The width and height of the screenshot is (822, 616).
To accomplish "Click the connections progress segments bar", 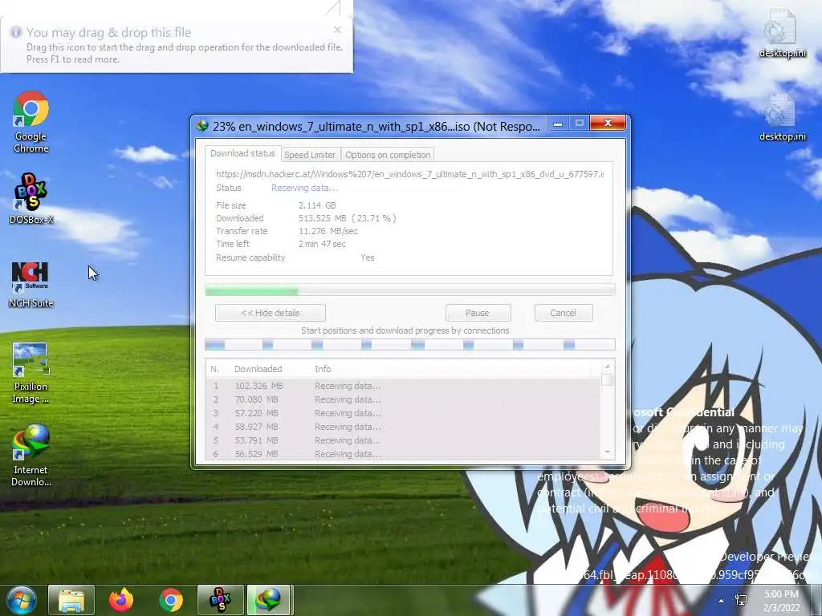I will (x=410, y=345).
